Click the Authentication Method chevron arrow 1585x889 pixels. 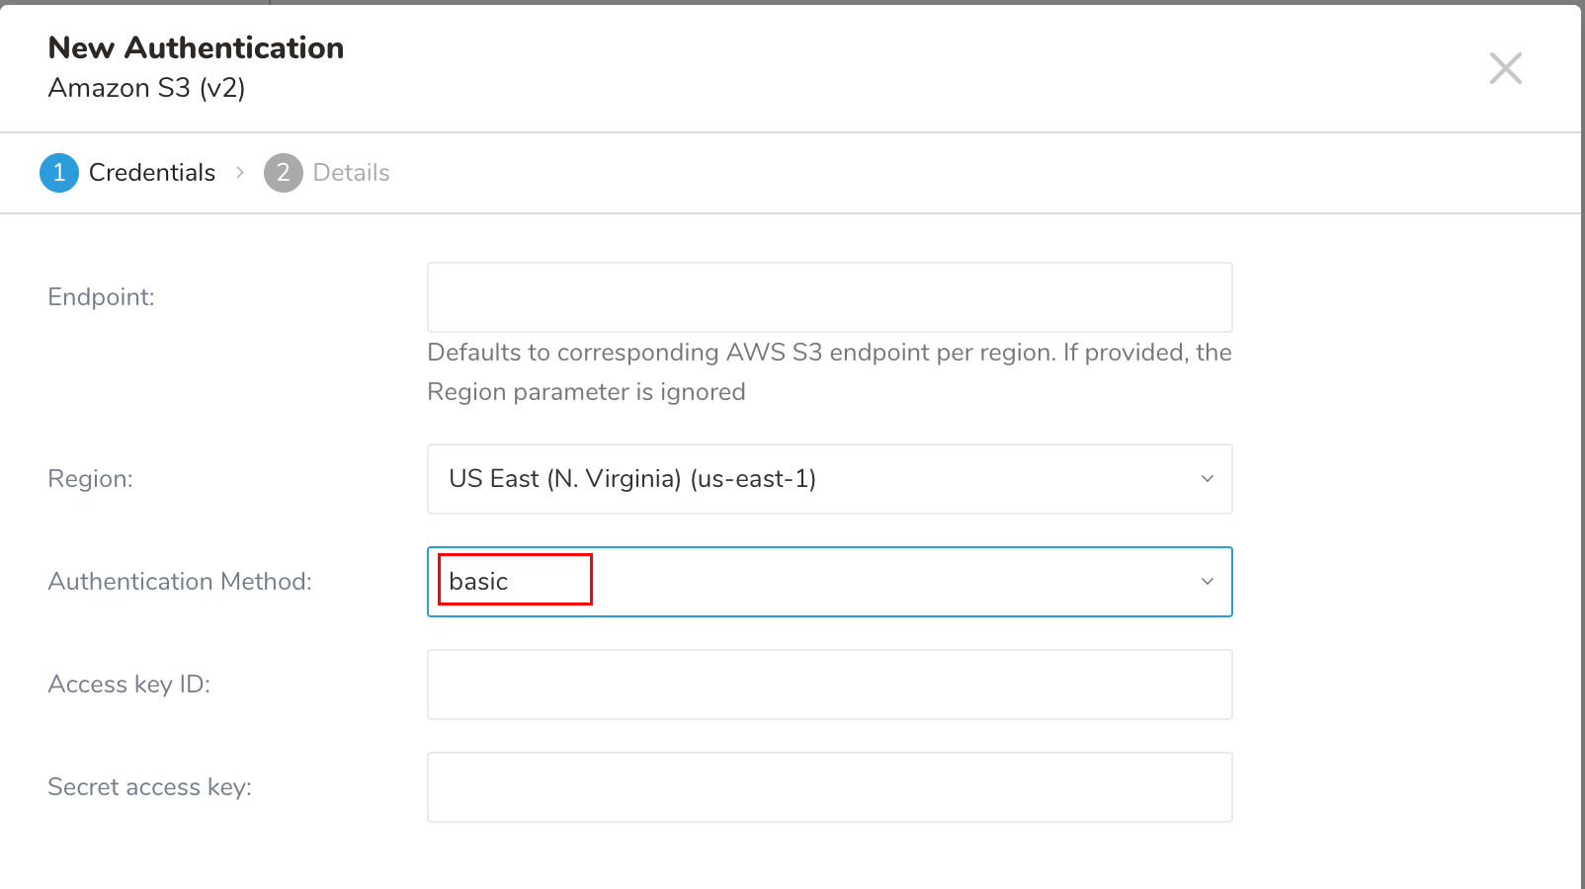[x=1207, y=582]
